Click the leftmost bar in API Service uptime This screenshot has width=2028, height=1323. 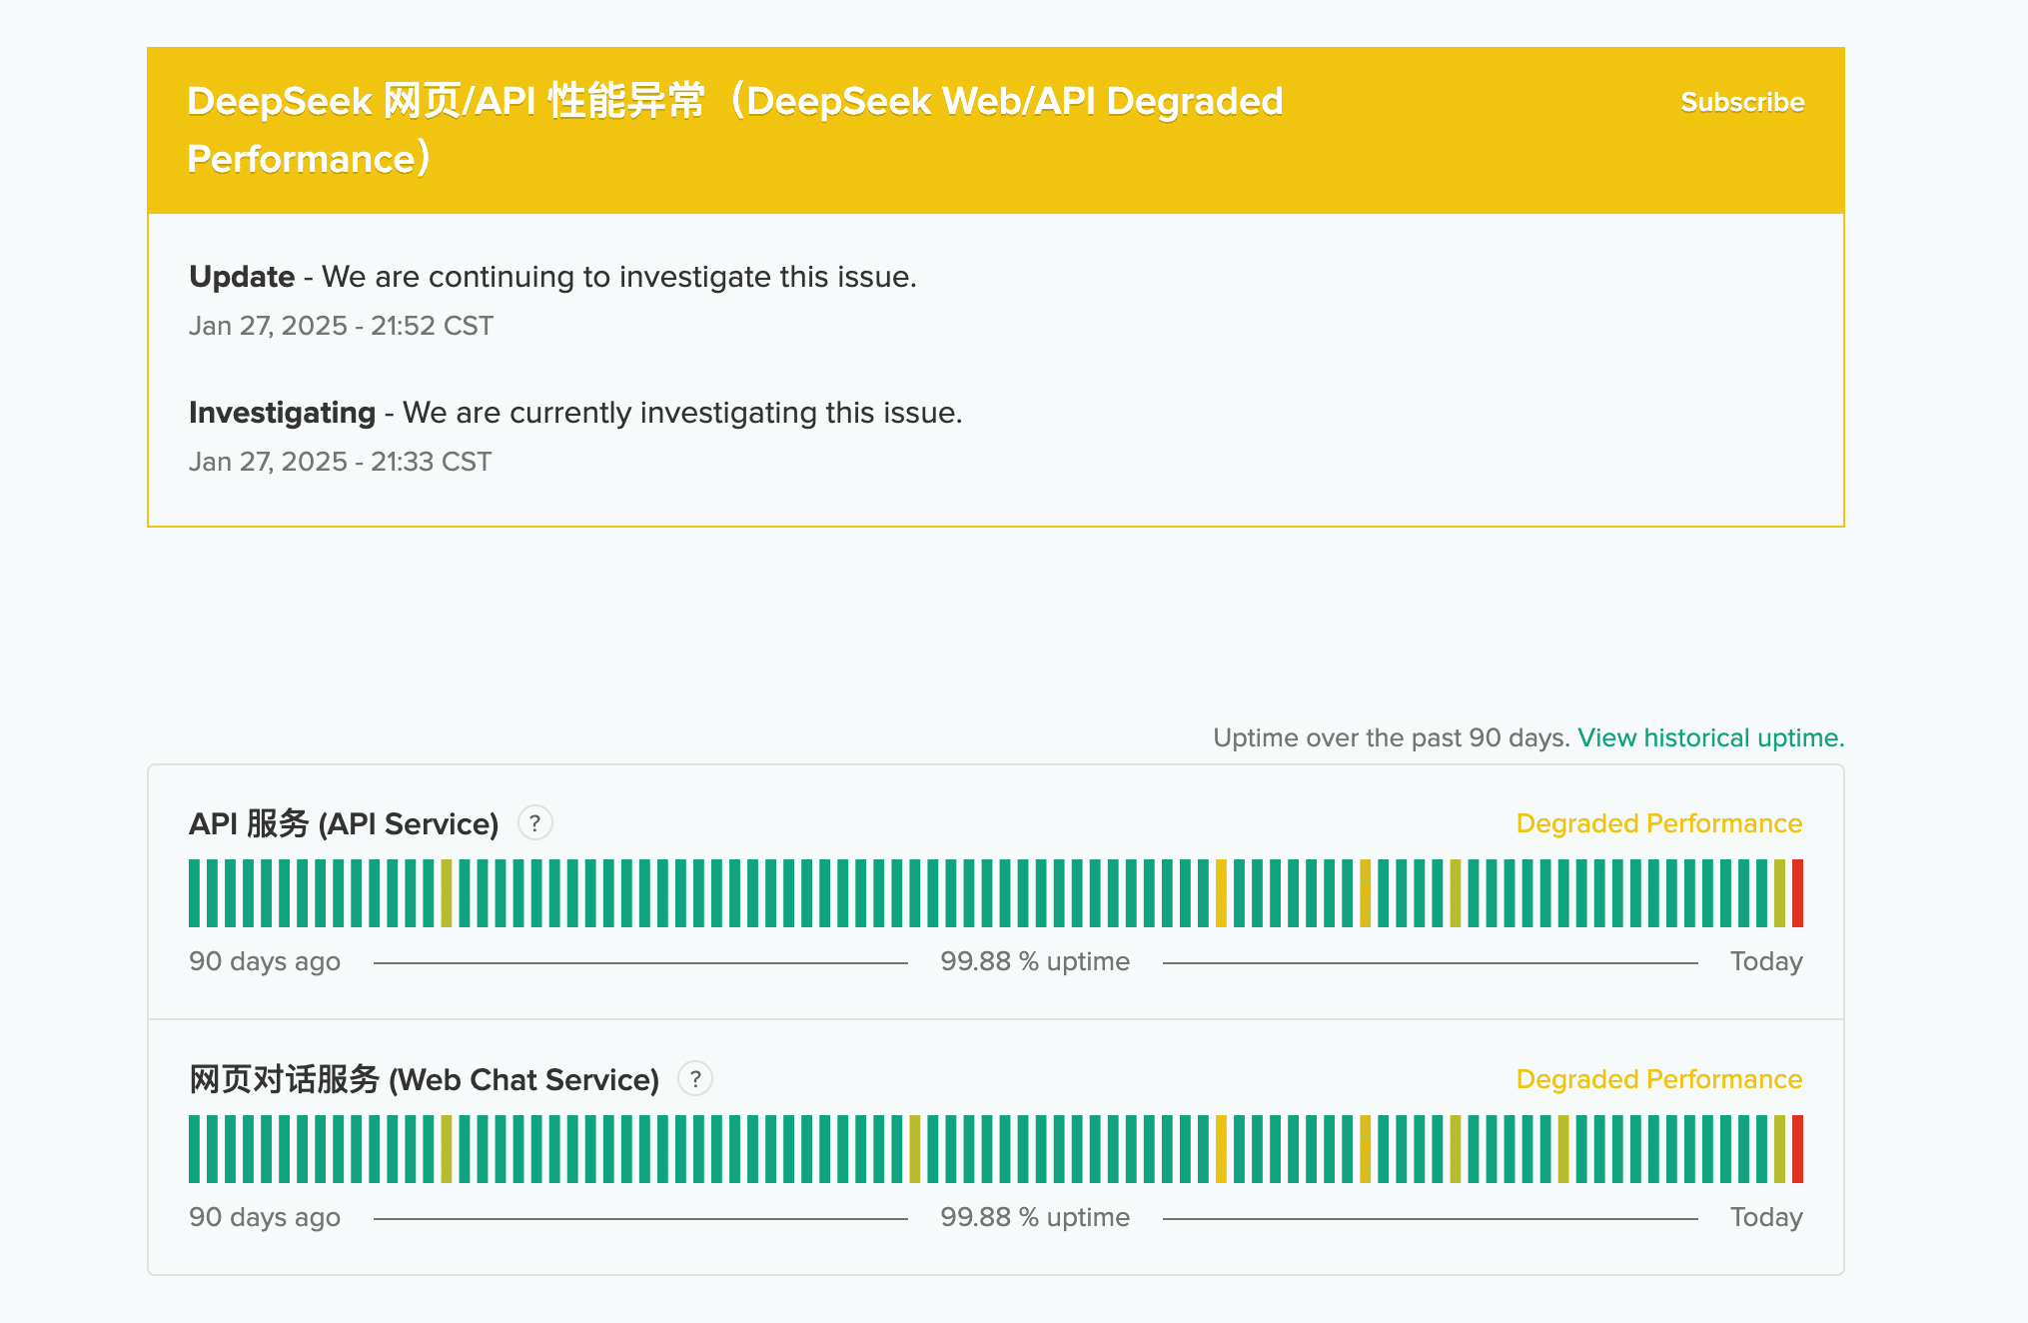tap(195, 893)
